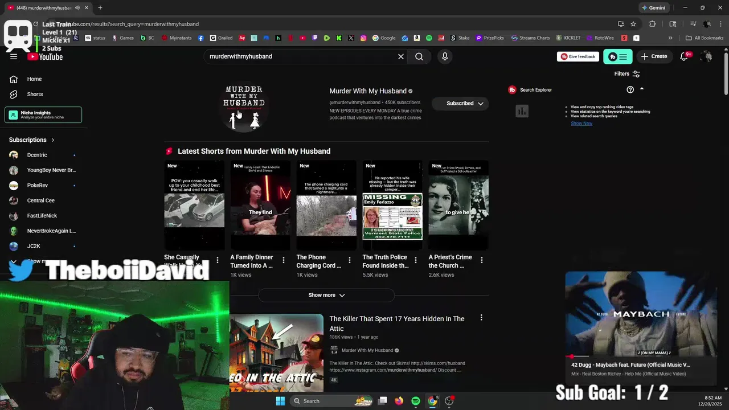The height and width of the screenshot is (410, 729).
Task: Open the 'Myinstants' bookmark
Action: (x=177, y=38)
